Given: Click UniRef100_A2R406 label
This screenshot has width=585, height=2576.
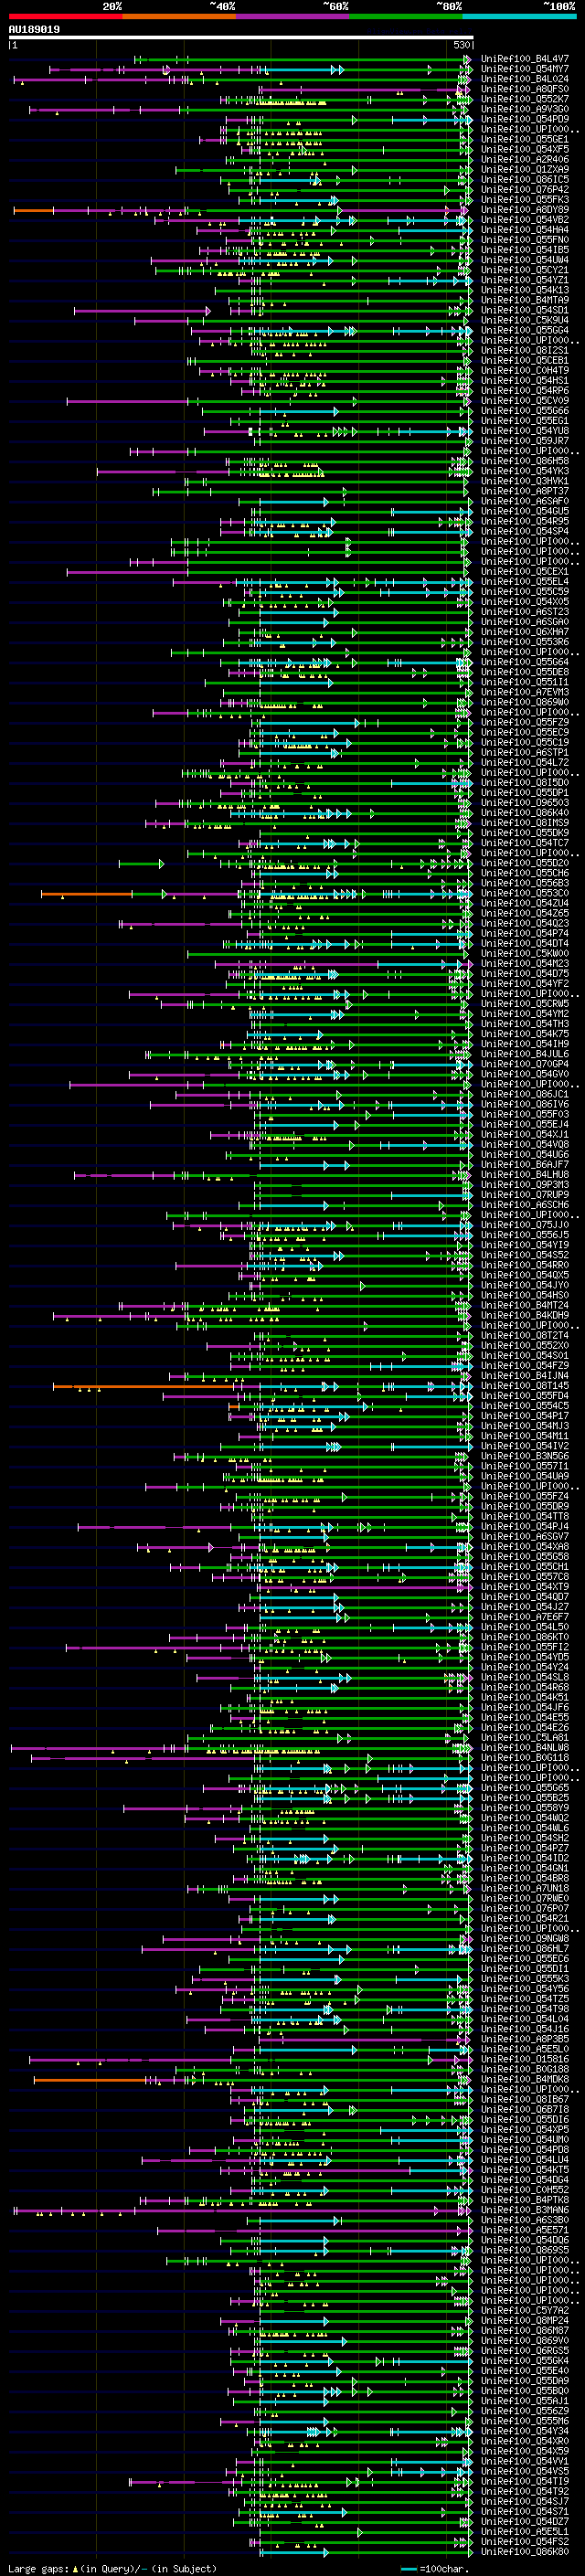Looking at the screenshot, I should pyautogui.click(x=525, y=159).
